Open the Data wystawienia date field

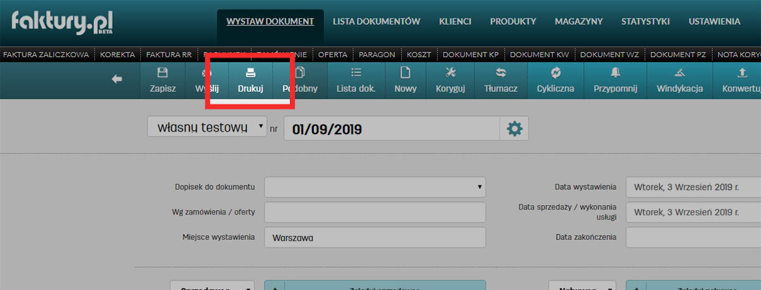693,187
